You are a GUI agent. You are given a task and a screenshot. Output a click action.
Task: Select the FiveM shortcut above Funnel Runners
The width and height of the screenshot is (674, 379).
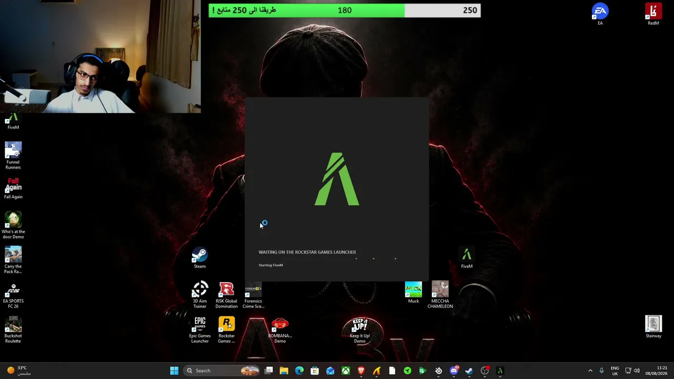click(13, 122)
